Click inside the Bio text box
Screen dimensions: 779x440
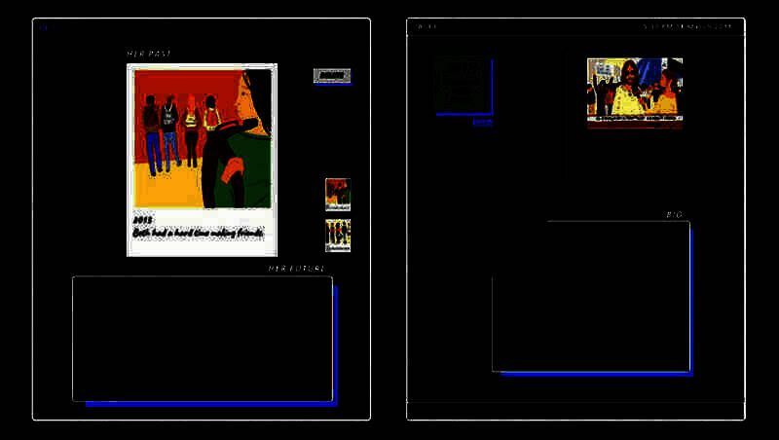pyautogui.click(x=591, y=296)
